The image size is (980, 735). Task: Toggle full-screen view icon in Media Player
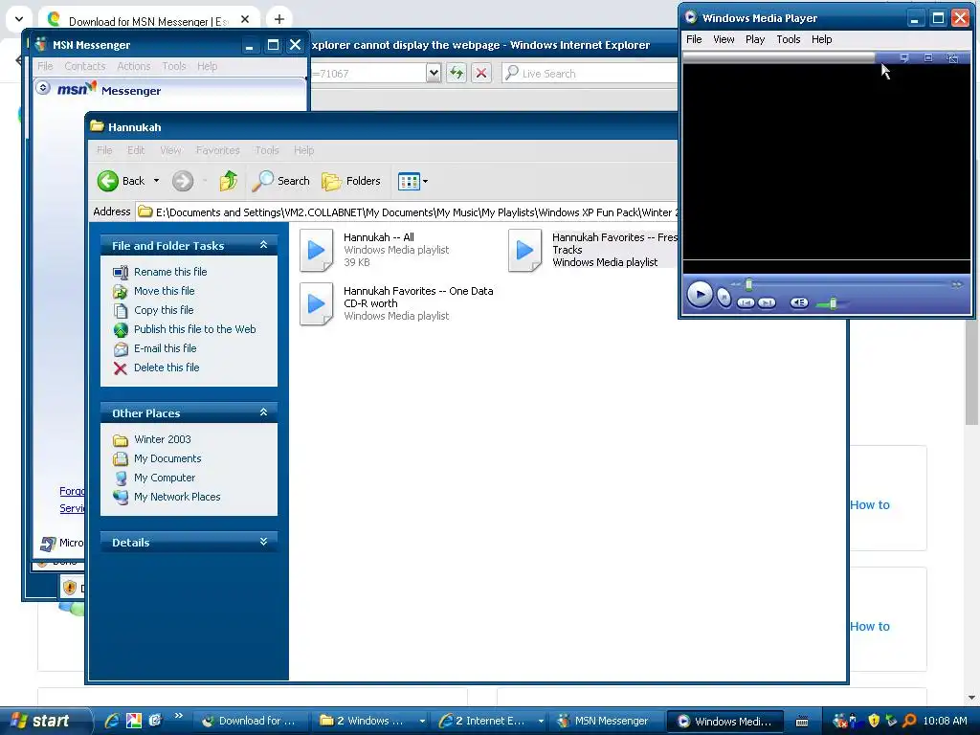928,57
